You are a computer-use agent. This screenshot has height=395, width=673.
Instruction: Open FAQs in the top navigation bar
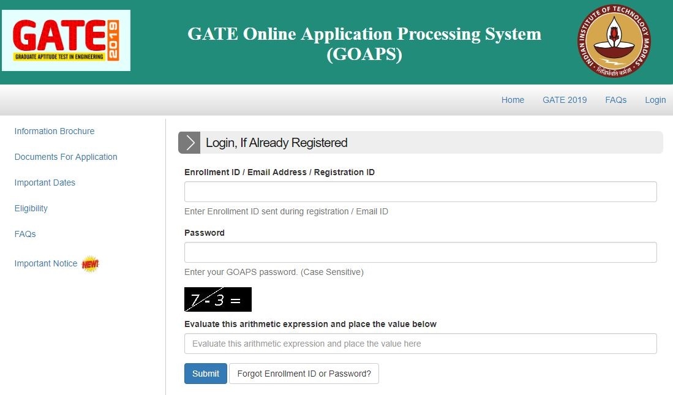(615, 100)
